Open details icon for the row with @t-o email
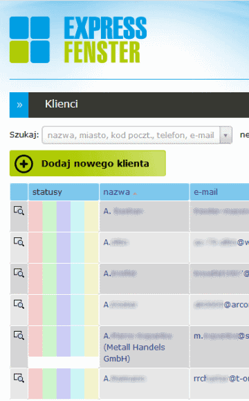249x401 pixels. [19, 378]
